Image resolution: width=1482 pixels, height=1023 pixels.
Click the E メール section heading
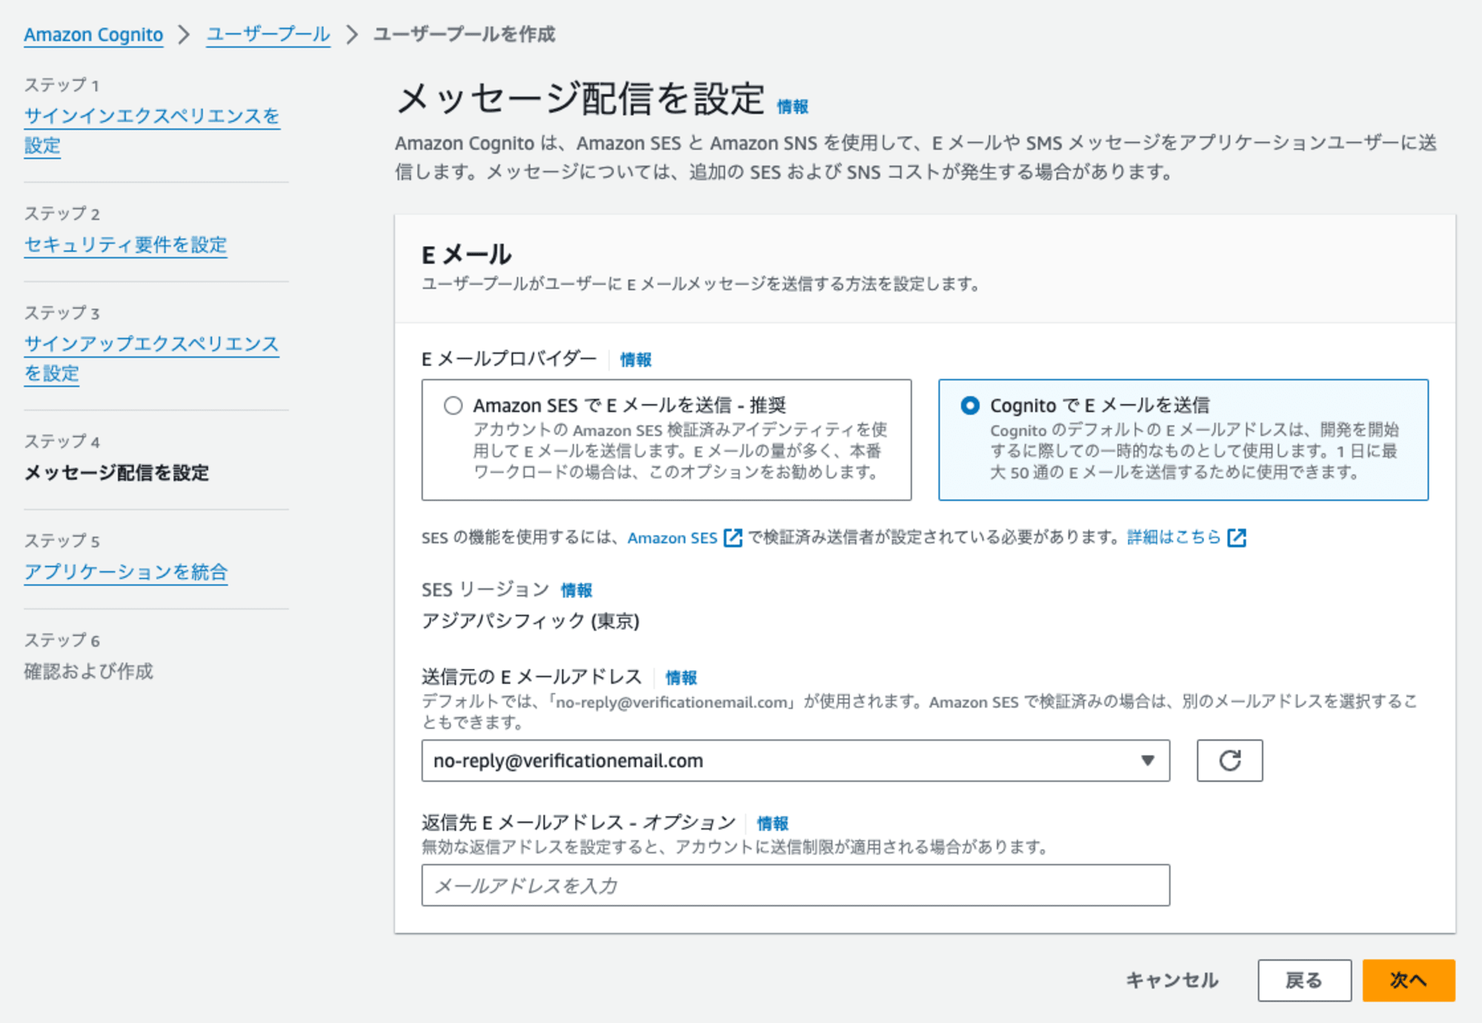[466, 255]
